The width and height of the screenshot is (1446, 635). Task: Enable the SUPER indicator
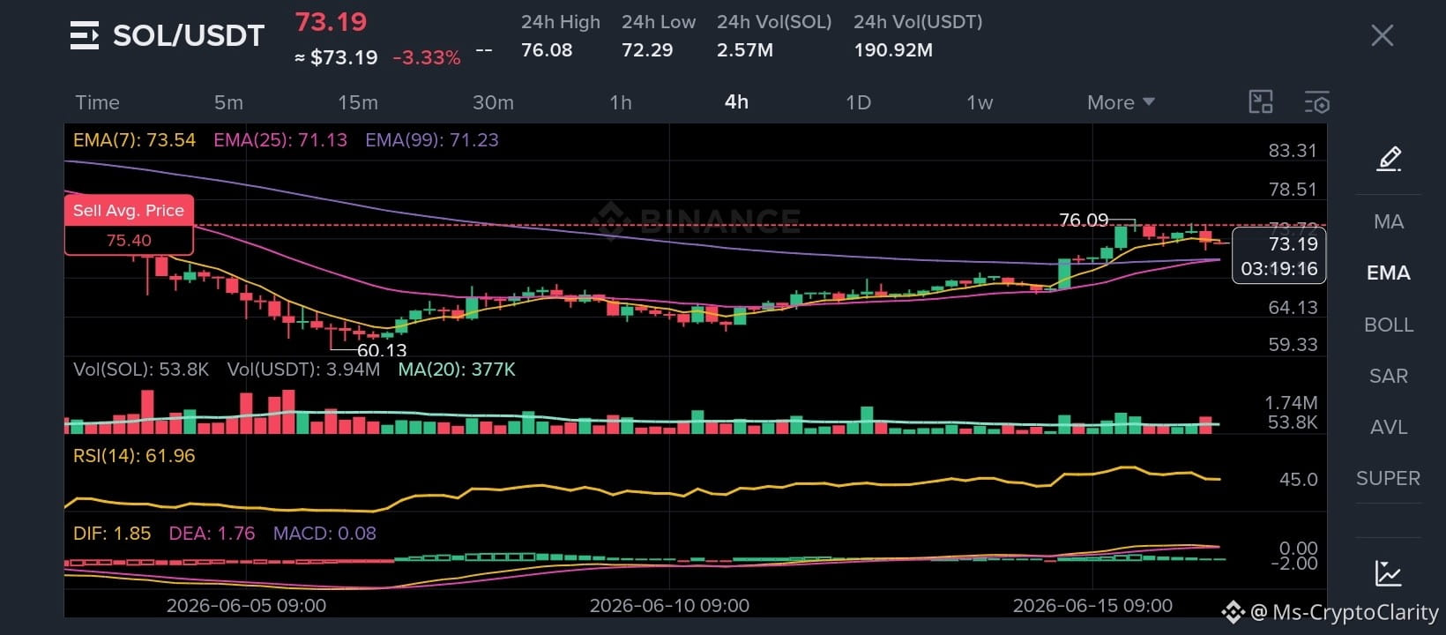click(x=1389, y=478)
